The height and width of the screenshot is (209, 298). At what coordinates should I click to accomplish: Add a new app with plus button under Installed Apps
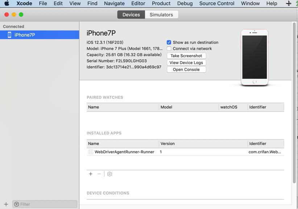91,174
